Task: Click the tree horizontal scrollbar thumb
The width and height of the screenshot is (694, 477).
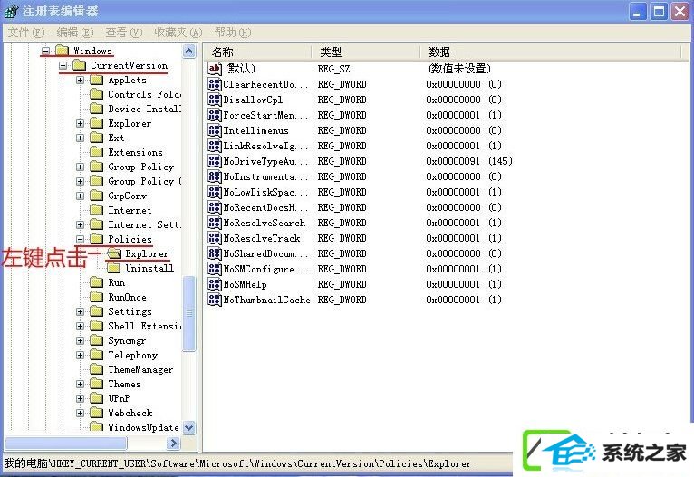Action: pyautogui.click(x=66, y=443)
